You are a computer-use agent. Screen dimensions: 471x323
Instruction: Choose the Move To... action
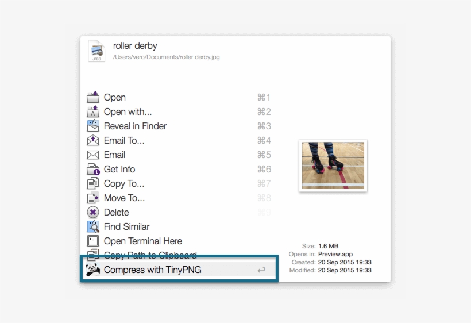179,198
